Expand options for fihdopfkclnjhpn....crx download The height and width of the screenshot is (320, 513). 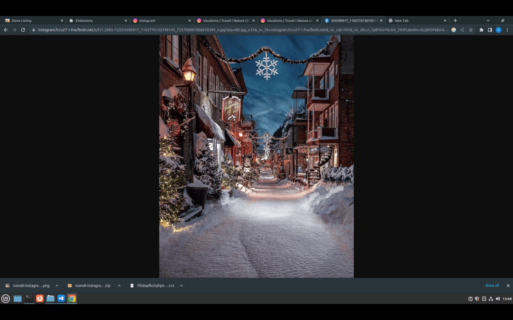181,285
